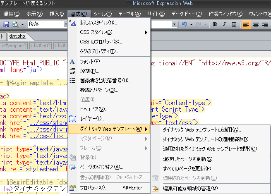Click the editable regions management icon
Image resolution: width=271 pixels, height=194 pixels.
[155, 189]
